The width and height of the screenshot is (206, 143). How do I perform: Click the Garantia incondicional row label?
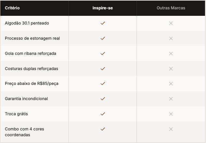pyautogui.click(x=26, y=98)
